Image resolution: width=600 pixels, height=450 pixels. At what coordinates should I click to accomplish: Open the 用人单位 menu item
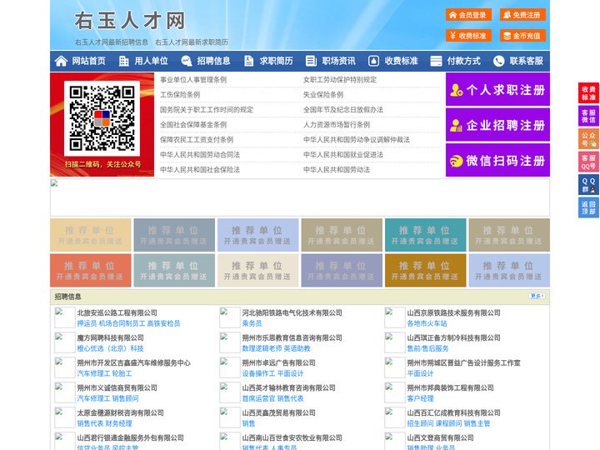pos(151,61)
